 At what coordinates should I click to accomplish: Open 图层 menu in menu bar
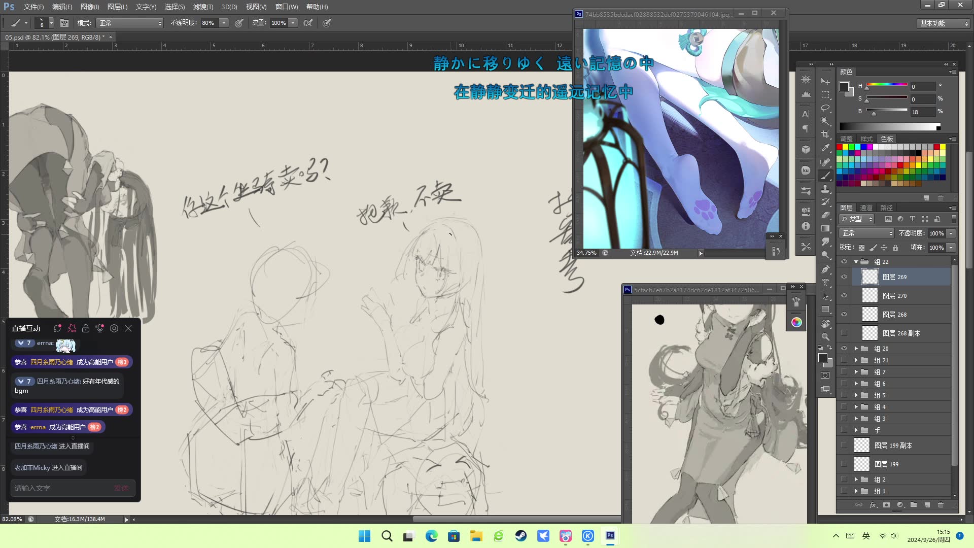(117, 7)
